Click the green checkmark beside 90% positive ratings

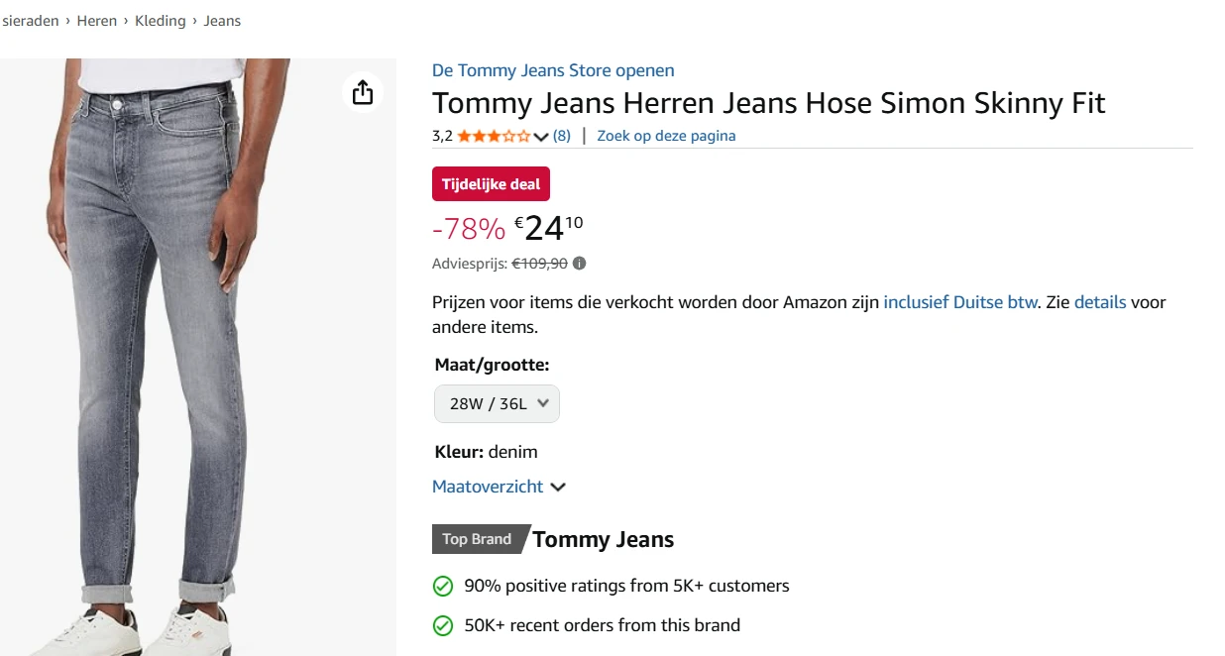(443, 586)
